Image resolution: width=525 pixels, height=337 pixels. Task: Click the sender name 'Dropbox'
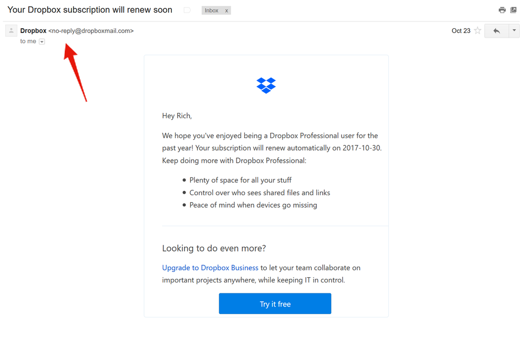point(33,31)
